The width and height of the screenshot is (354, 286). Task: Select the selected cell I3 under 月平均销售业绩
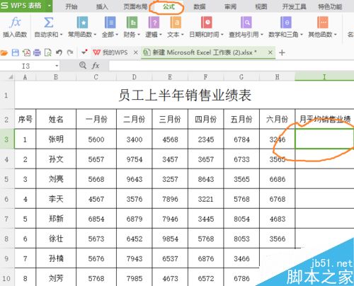(x=324, y=139)
